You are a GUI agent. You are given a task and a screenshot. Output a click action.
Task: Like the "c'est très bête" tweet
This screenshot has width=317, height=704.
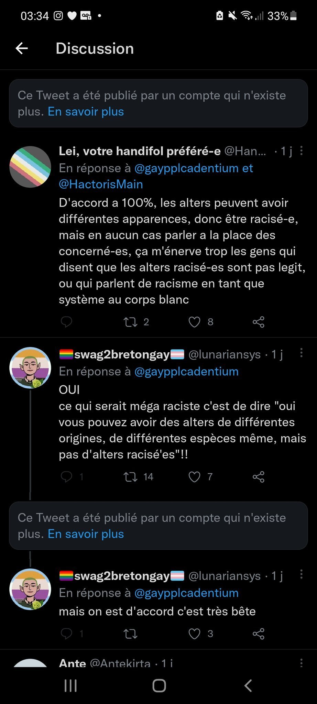[195, 634]
